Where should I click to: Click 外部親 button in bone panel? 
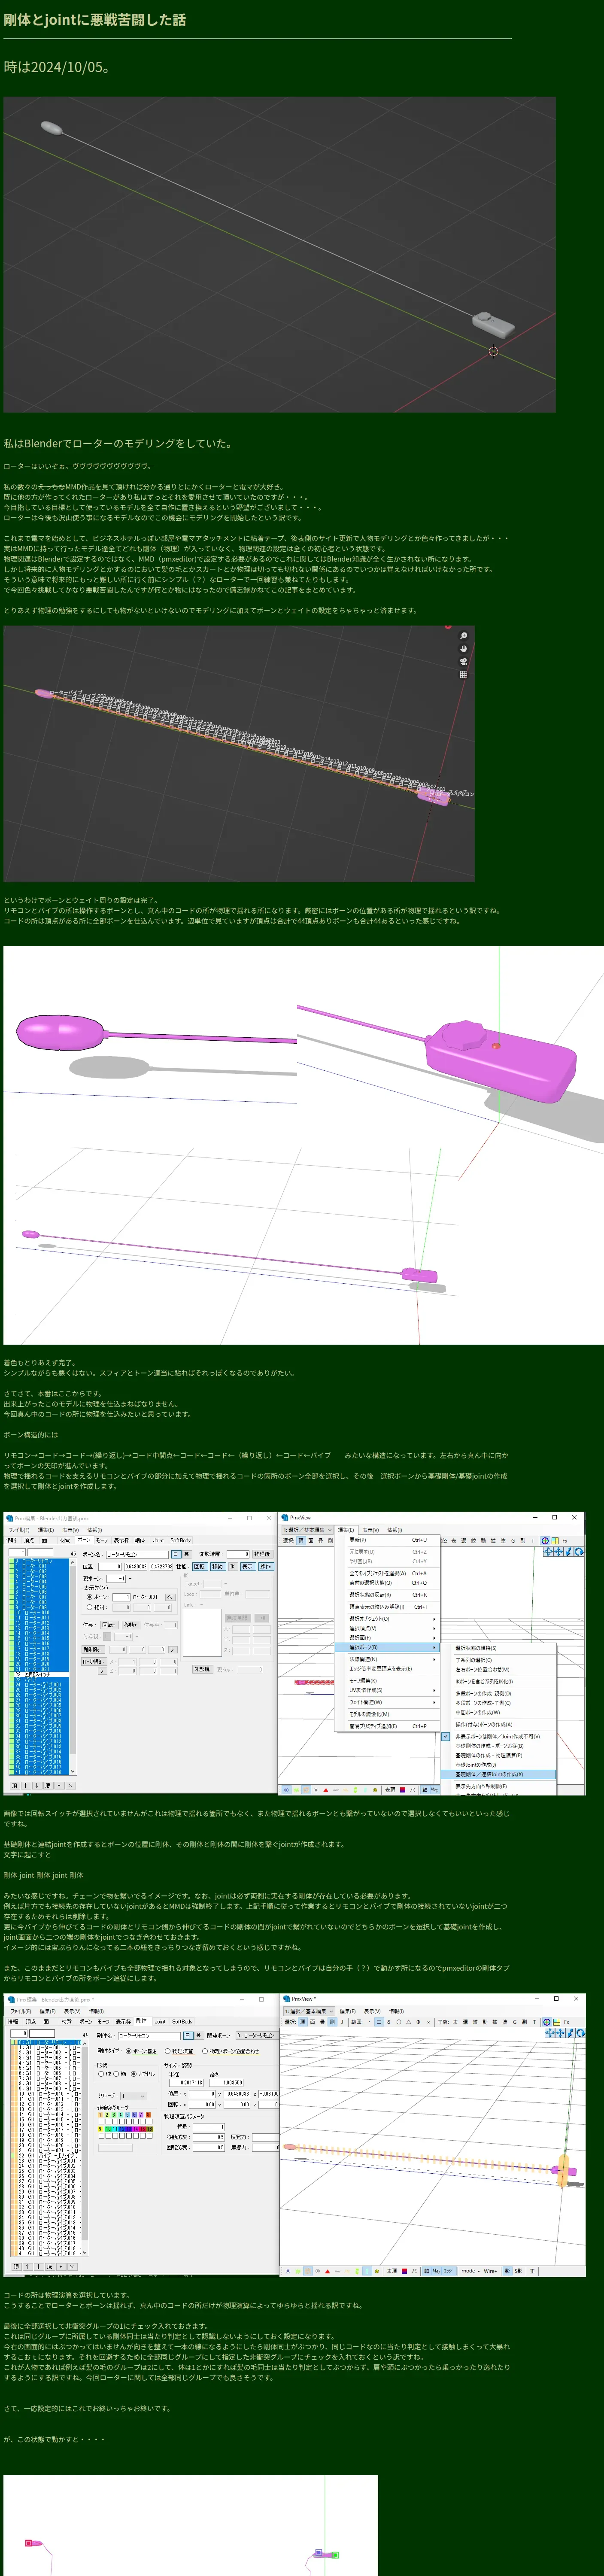(203, 1669)
